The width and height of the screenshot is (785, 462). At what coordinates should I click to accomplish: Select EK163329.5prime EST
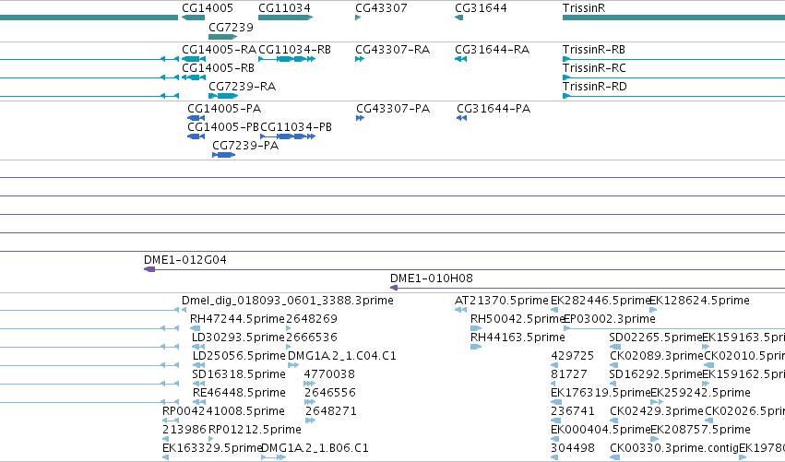click(x=212, y=447)
